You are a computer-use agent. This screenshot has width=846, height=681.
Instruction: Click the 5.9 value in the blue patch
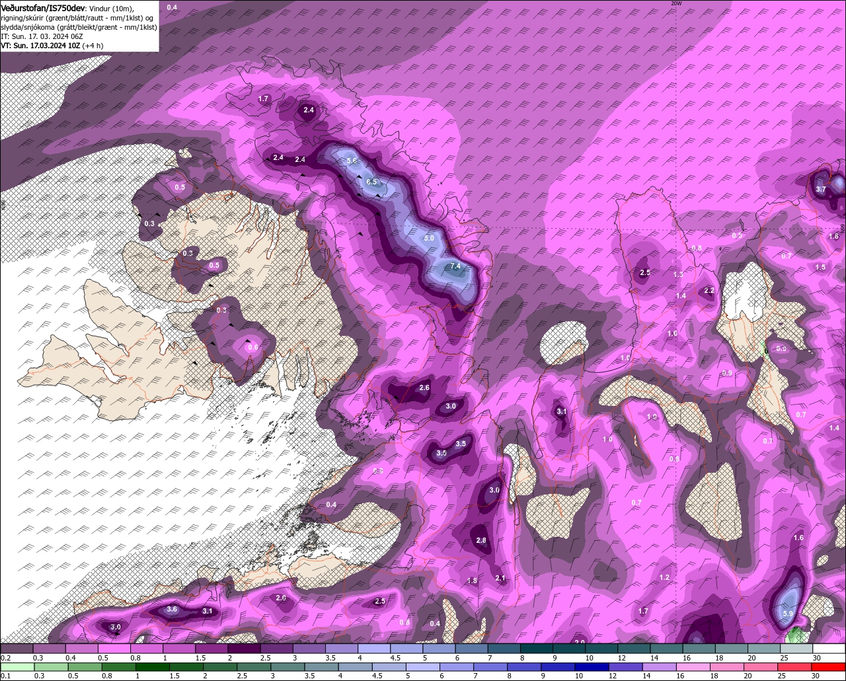click(788, 614)
